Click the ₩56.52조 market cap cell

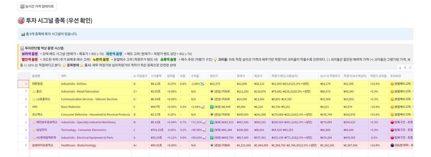pyautogui.click(x=157, y=145)
